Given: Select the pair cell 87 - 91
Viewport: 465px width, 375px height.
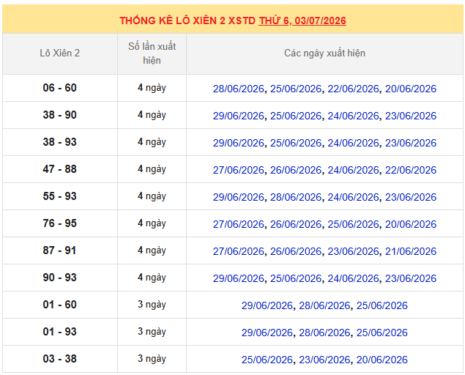Looking at the screenshot, I should (x=60, y=250).
